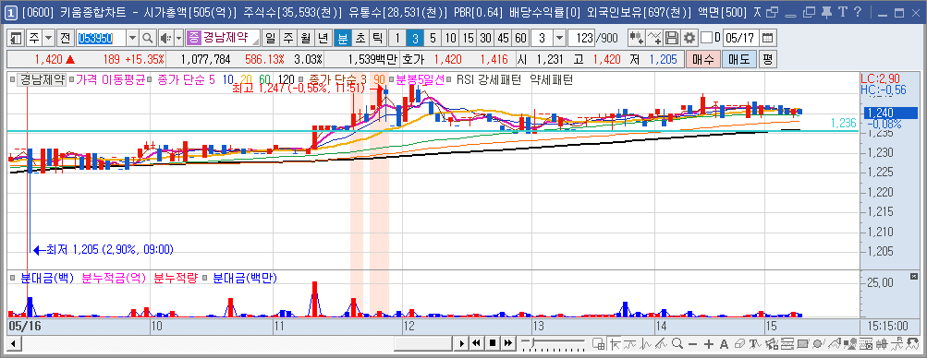Open chart settings gear icon
The width and height of the screenshot is (927, 358).
click(689, 39)
